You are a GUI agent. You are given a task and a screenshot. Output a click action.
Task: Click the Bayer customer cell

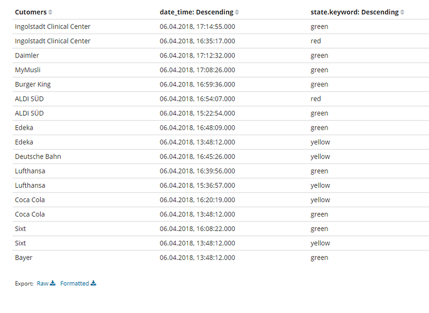(x=24, y=257)
